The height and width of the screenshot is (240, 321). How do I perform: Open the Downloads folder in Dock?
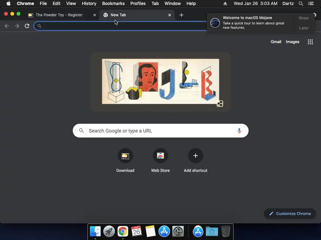click(212, 232)
